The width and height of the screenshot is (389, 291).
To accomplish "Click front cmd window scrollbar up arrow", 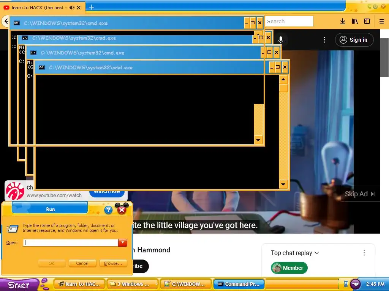I will tap(283, 80).
